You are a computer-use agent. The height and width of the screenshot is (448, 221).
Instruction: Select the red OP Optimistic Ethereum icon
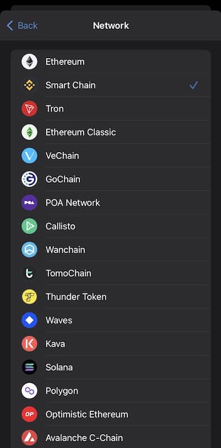[30, 414]
